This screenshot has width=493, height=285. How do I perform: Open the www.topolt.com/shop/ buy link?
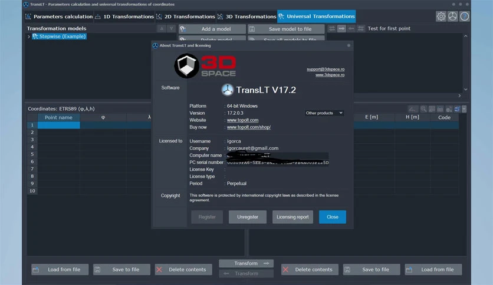click(249, 127)
